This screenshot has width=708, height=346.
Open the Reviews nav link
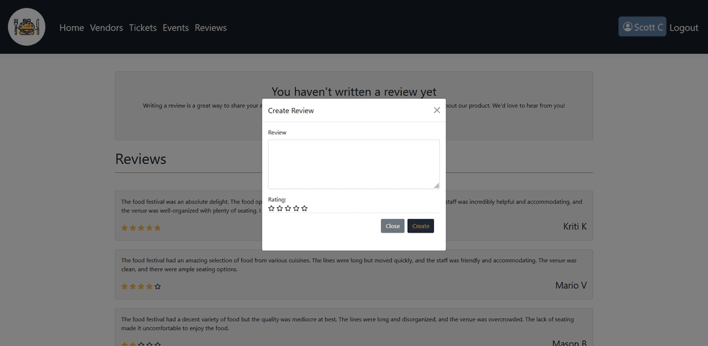[x=210, y=28]
